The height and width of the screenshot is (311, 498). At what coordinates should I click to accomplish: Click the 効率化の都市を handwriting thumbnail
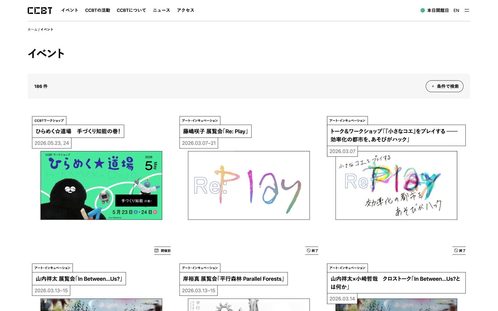point(396,185)
